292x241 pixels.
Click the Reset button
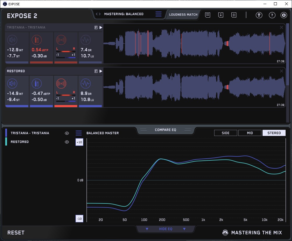[x=16, y=233]
